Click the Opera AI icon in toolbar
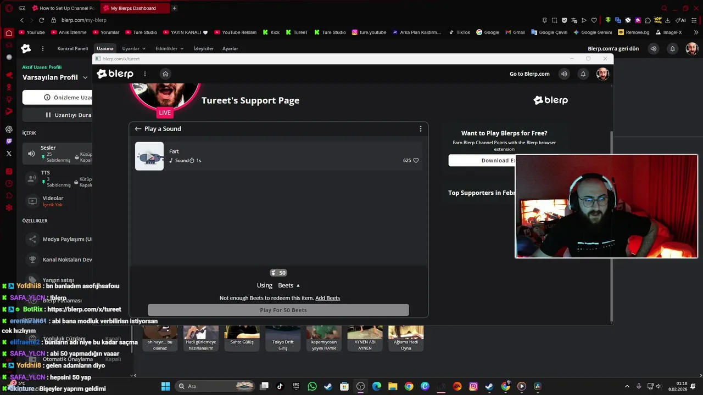Viewport: 703px width, 395px height. pos(681,20)
